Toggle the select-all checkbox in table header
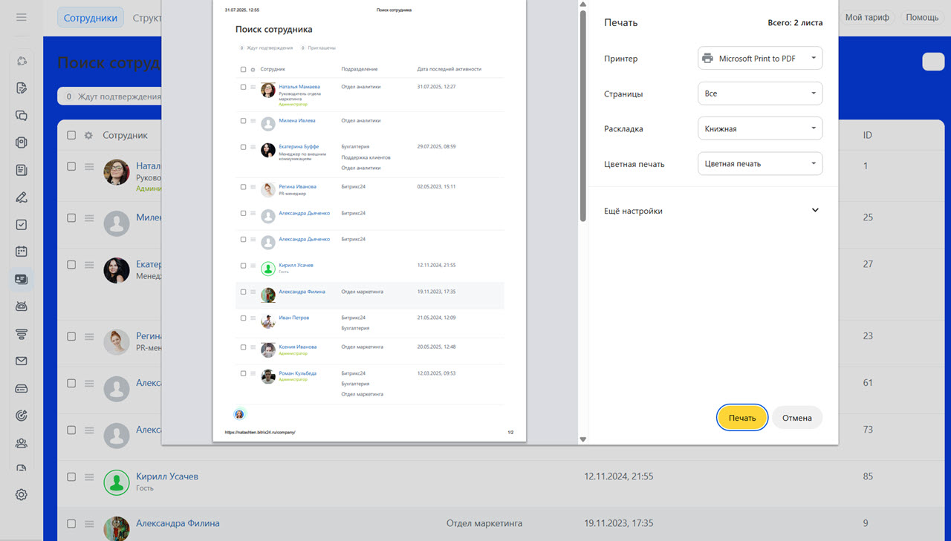This screenshot has height=541, width=951. (71, 135)
